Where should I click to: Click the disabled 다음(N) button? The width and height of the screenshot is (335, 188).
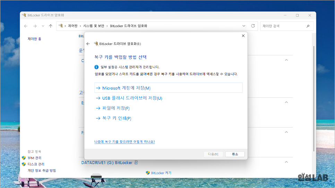coord(213,154)
